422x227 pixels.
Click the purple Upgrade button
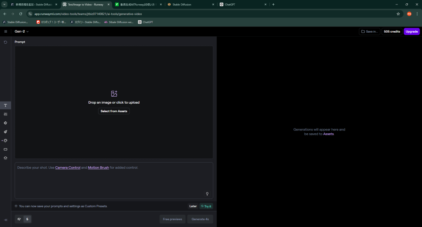coord(411,31)
